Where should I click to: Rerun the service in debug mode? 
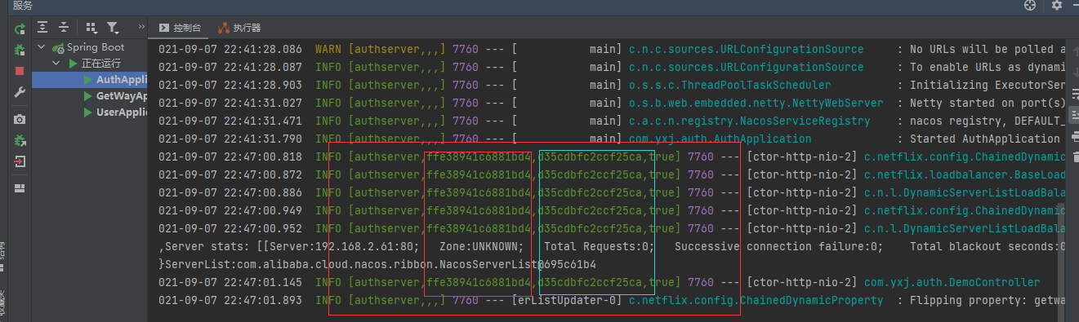(20, 50)
